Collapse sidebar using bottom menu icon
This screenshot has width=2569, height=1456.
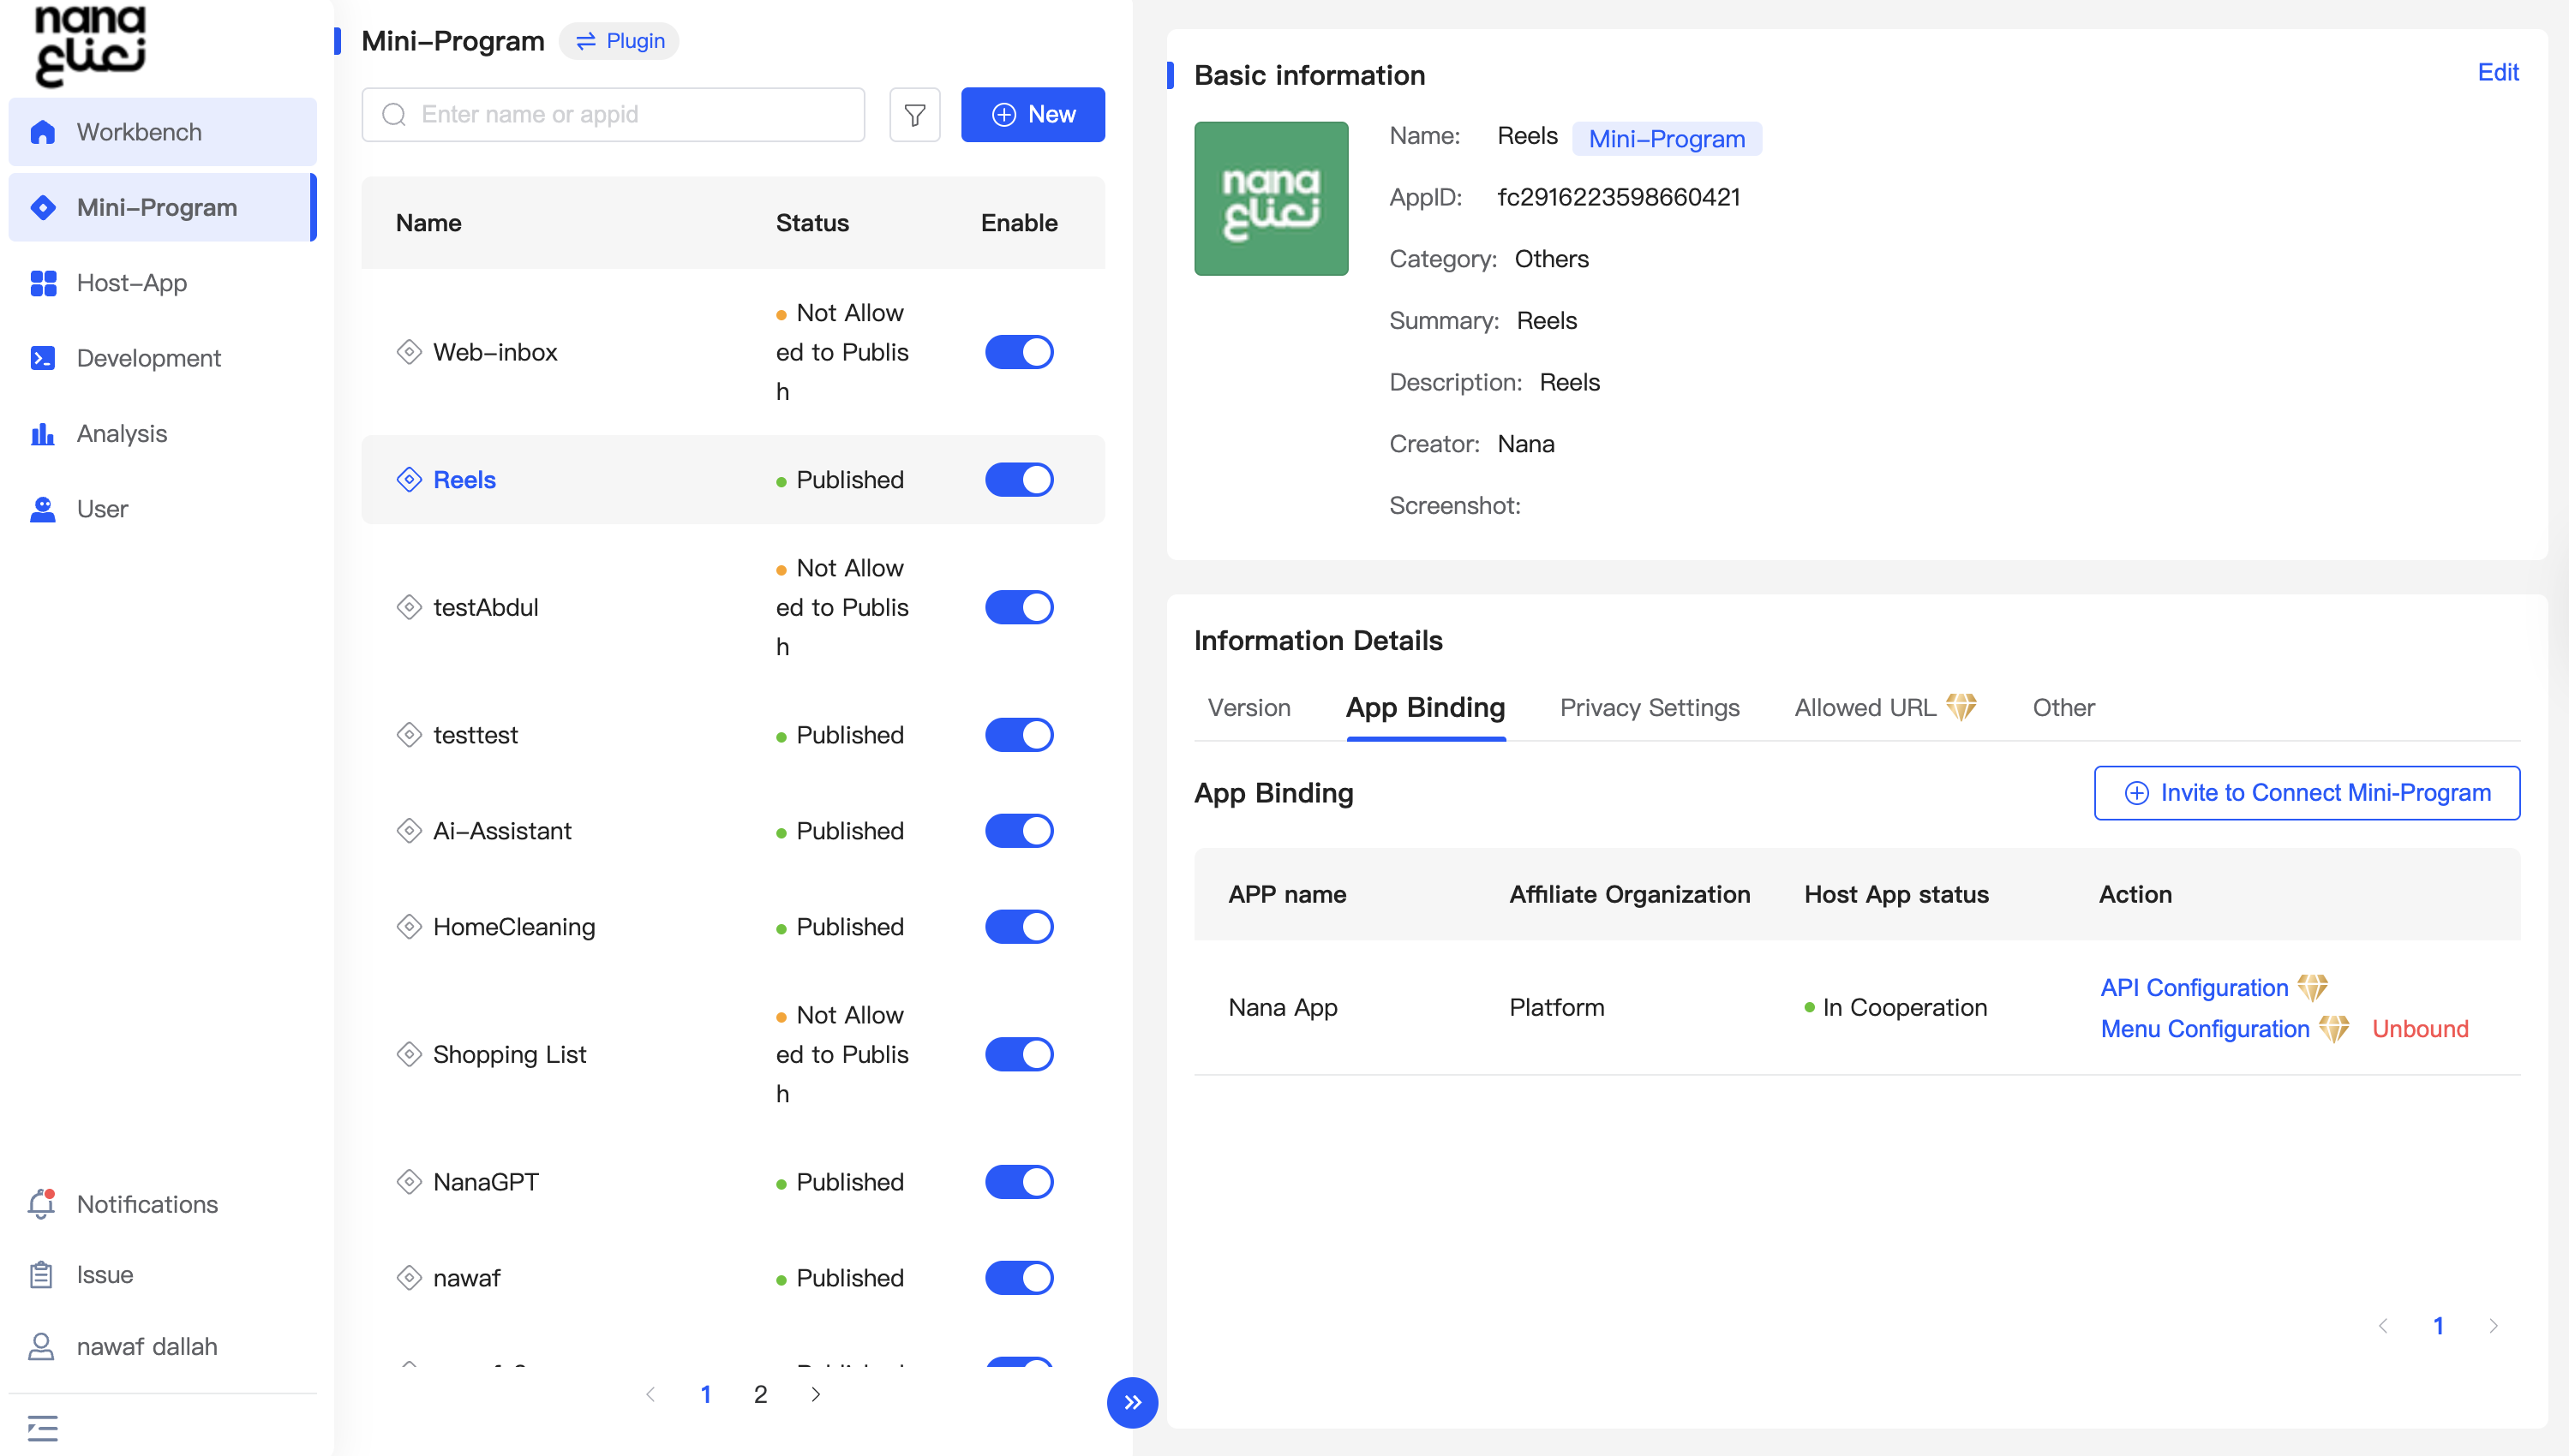point(42,1426)
